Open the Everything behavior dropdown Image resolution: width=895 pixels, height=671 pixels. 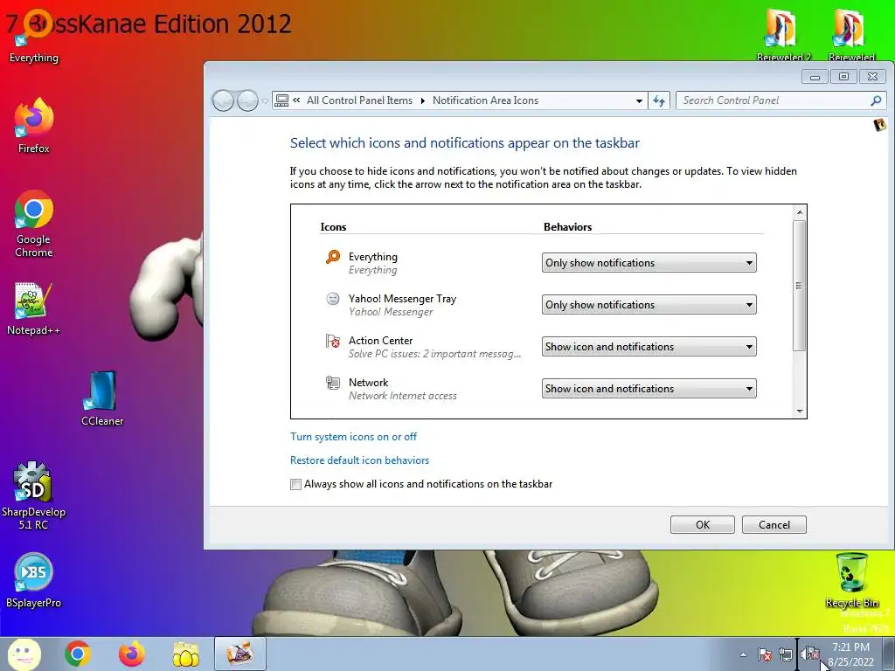[649, 262]
